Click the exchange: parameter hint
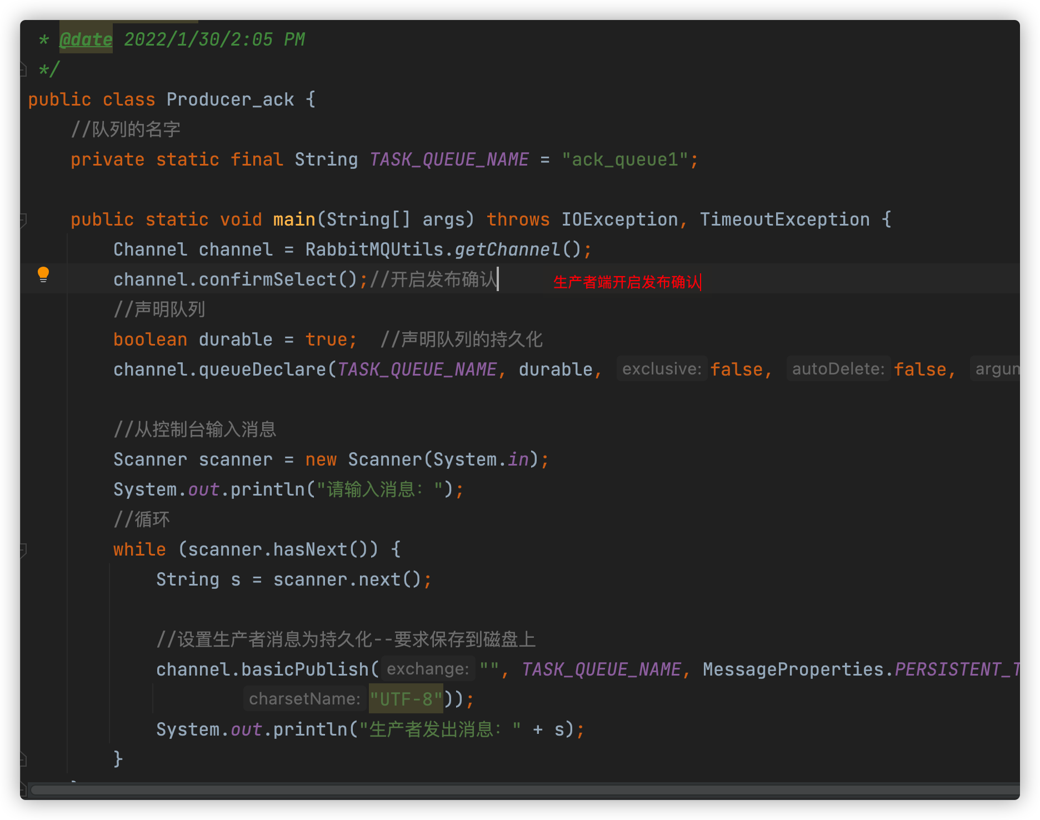Screen dimensions: 1040x820 click(428, 669)
